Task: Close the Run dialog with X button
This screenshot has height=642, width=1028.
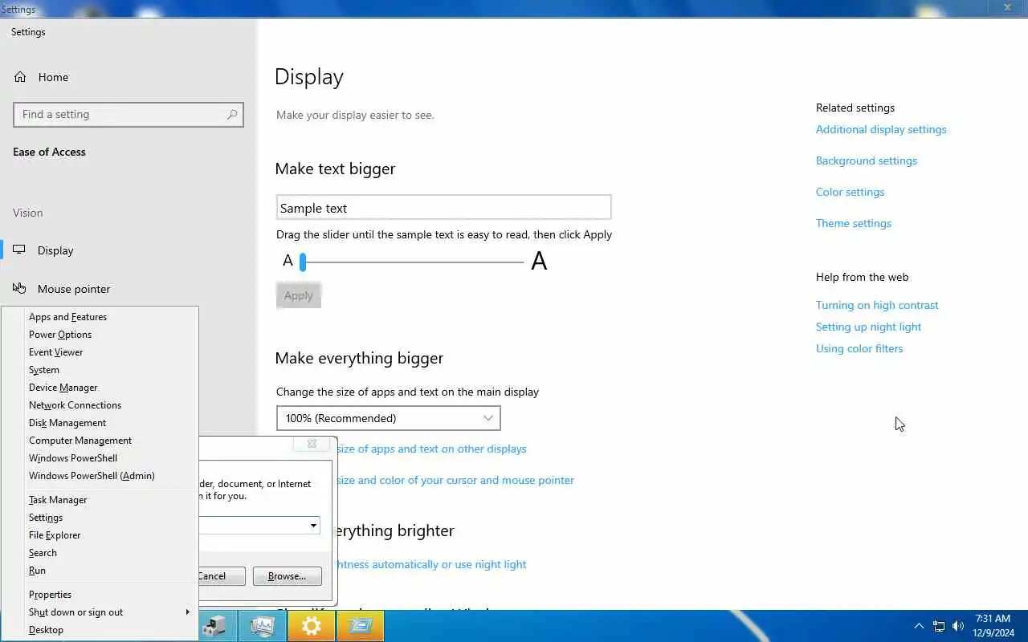Action: point(312,444)
